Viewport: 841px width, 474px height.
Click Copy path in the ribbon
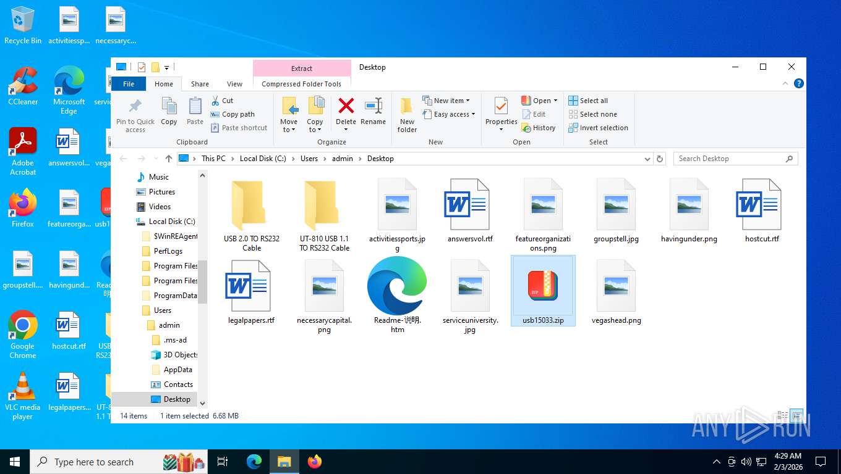click(233, 114)
